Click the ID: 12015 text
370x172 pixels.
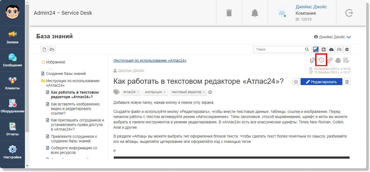click(304, 19)
